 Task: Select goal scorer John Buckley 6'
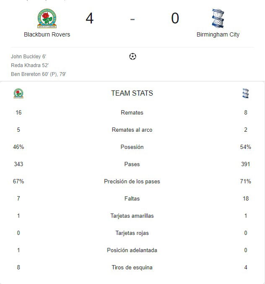point(29,57)
